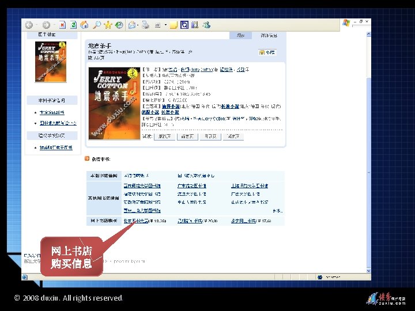Click the 网上书店购买 row label
This screenshot has height=311, width=415.
[x=104, y=221]
